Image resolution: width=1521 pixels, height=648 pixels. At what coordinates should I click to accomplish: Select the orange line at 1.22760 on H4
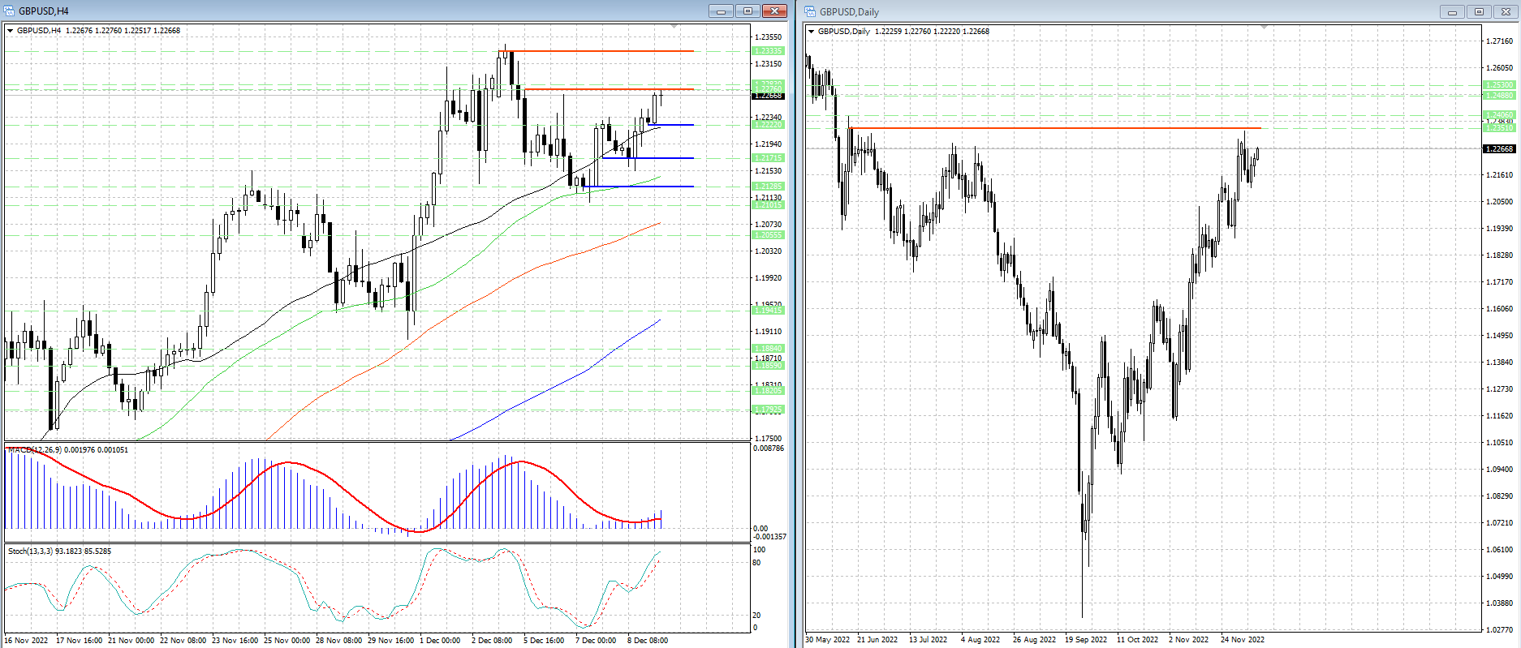(610, 89)
